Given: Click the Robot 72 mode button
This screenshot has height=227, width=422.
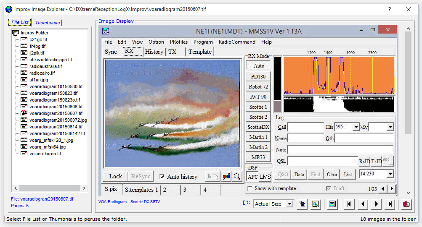Looking at the screenshot, I should click(258, 87).
